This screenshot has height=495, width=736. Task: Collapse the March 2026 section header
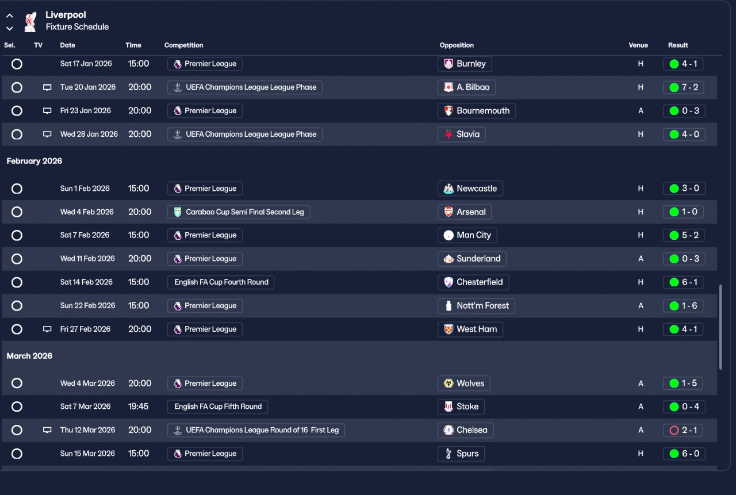click(x=29, y=356)
